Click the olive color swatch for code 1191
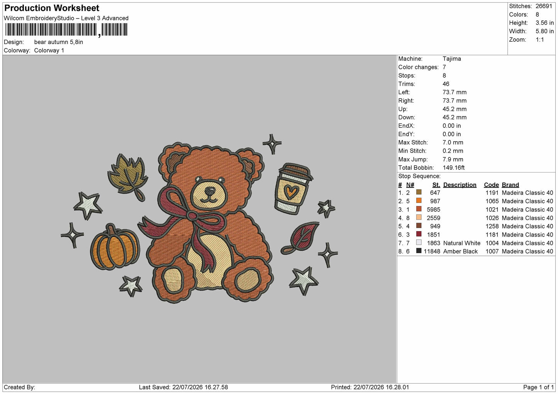This screenshot has height=394, width=558. (419, 192)
